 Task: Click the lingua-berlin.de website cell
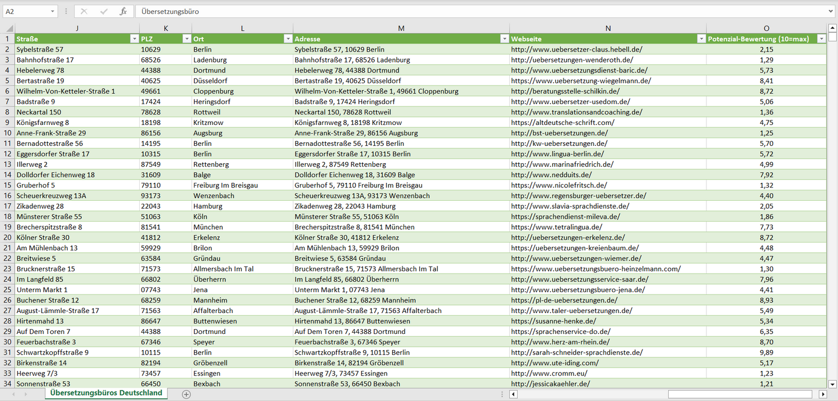click(x=557, y=154)
